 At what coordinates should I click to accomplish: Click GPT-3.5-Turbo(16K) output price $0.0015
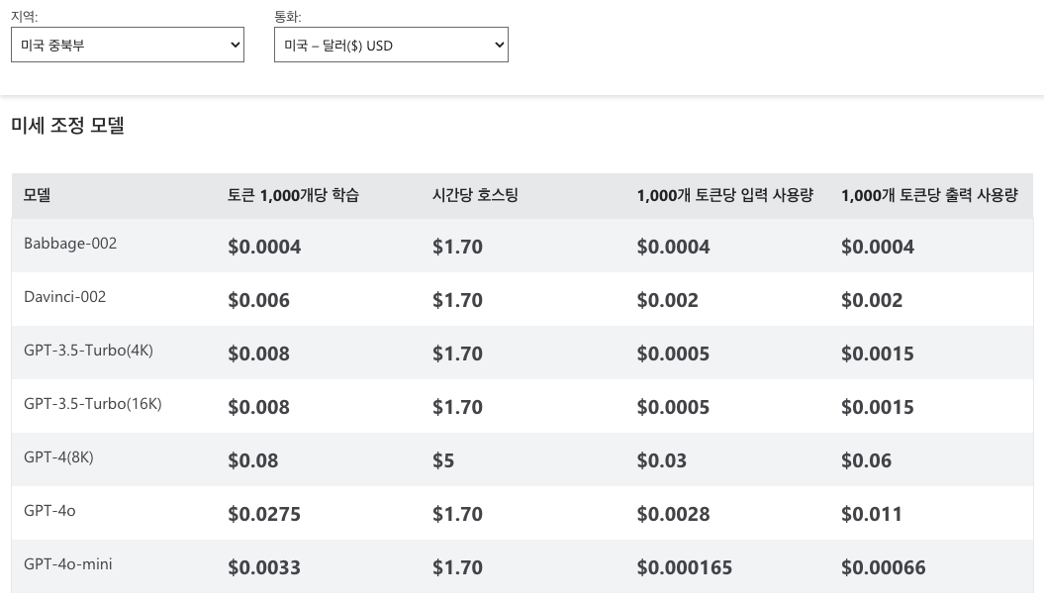(x=878, y=407)
